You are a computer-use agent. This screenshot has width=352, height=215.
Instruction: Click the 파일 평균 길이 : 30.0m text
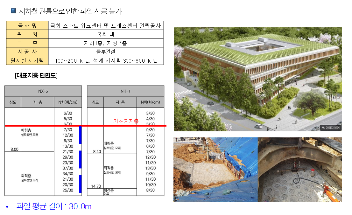coord(54,206)
